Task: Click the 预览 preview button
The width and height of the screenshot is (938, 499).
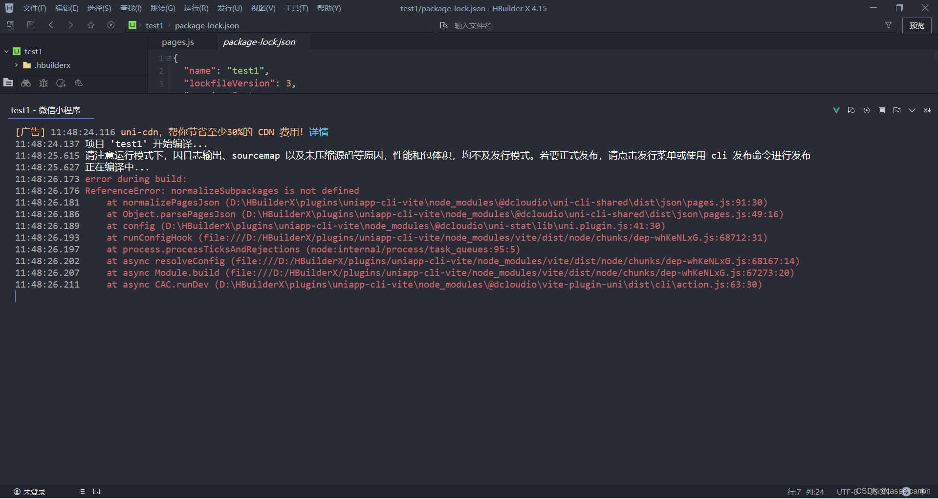Action: coord(916,25)
